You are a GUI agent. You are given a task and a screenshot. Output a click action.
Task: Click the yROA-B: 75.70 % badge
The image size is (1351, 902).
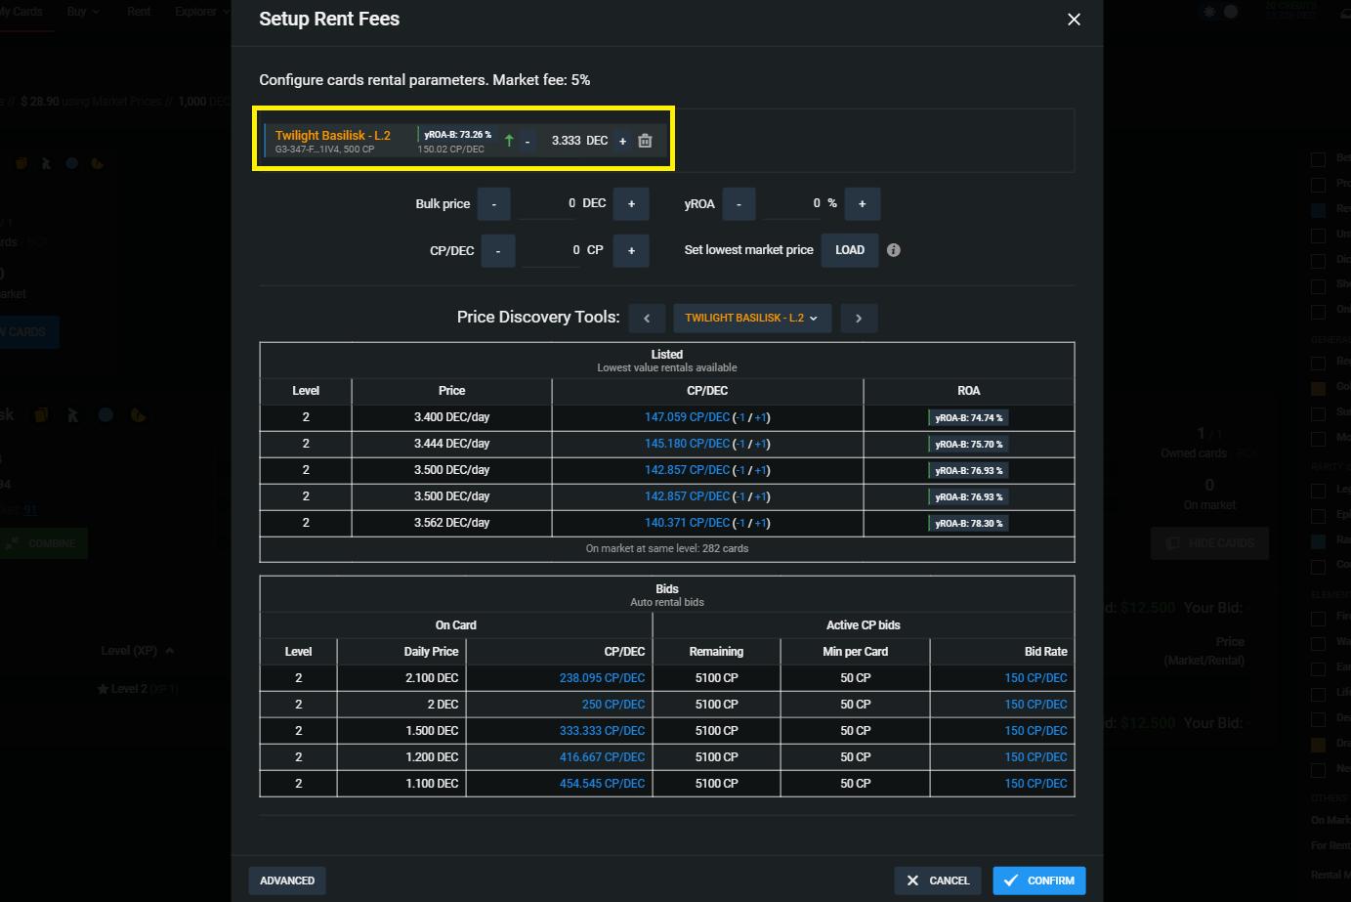click(x=968, y=445)
